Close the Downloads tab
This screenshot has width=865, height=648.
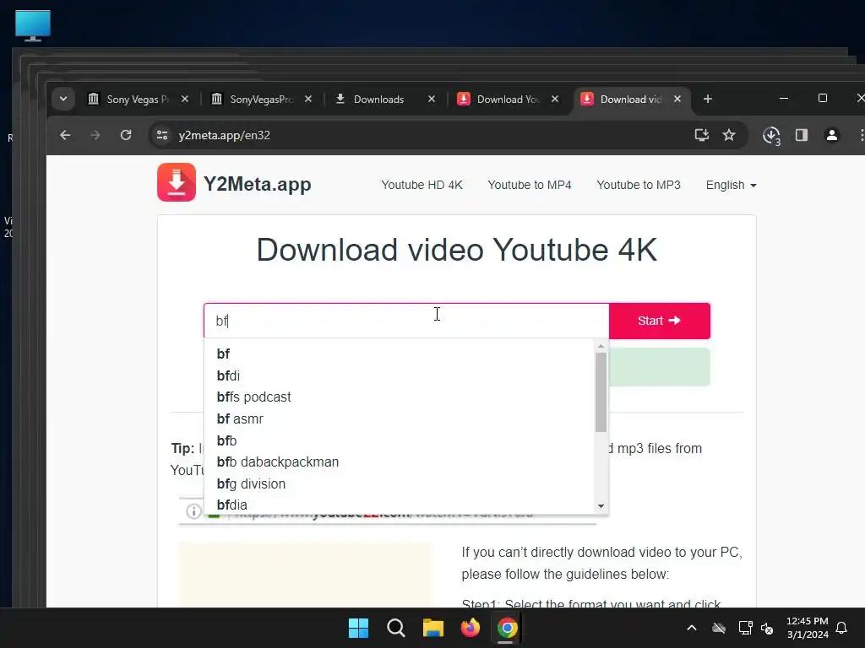pyautogui.click(x=432, y=100)
